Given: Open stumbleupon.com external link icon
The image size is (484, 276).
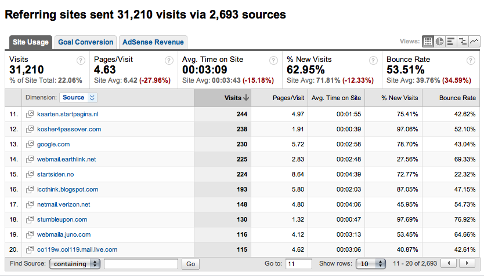Looking at the screenshot, I should (30, 220).
